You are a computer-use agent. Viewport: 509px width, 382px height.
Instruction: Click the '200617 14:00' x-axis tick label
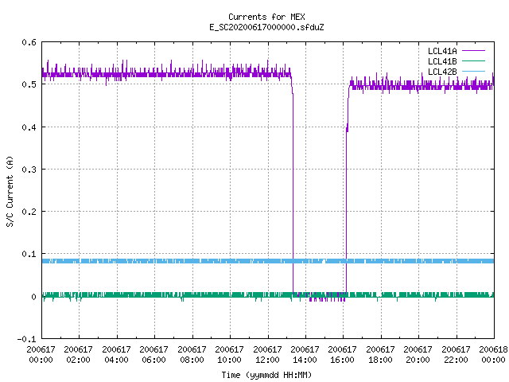[305, 354]
